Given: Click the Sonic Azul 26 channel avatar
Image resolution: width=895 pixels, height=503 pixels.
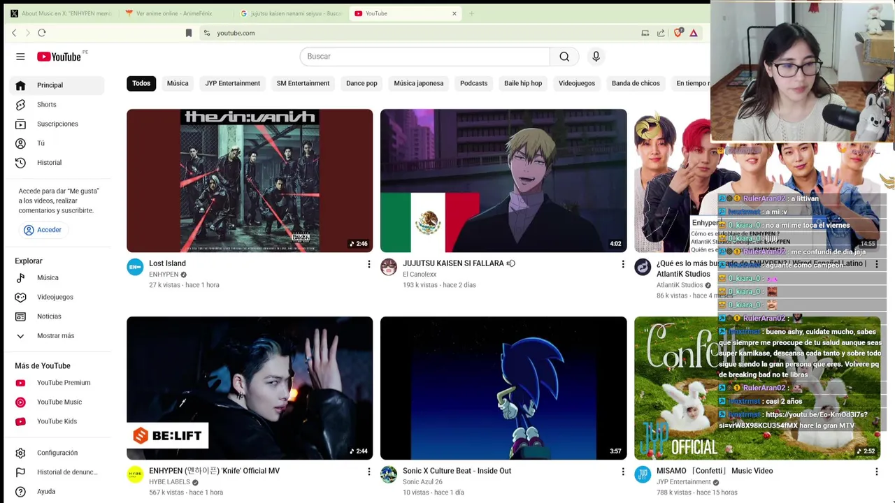Looking at the screenshot, I should coord(389,474).
